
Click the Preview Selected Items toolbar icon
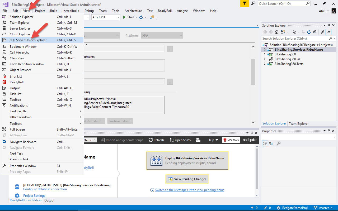click(328, 32)
